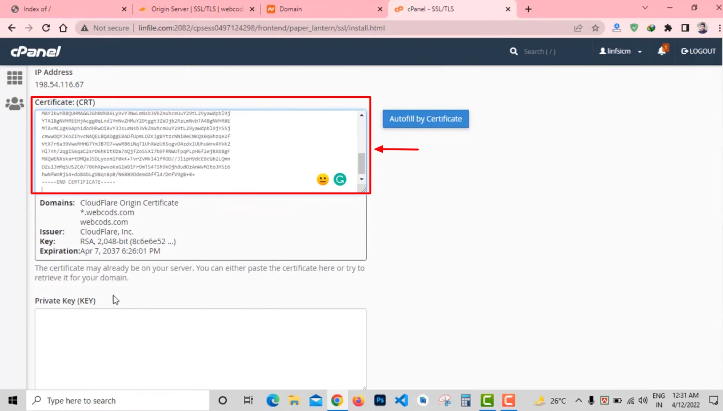Image resolution: width=723 pixels, height=411 pixels.
Task: Open Visual Studio Code from taskbar
Action: (401, 400)
